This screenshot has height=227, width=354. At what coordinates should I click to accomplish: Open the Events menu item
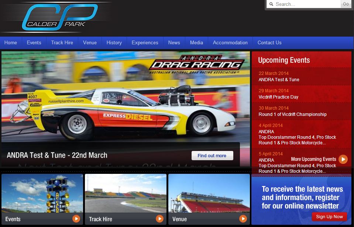pos(34,43)
